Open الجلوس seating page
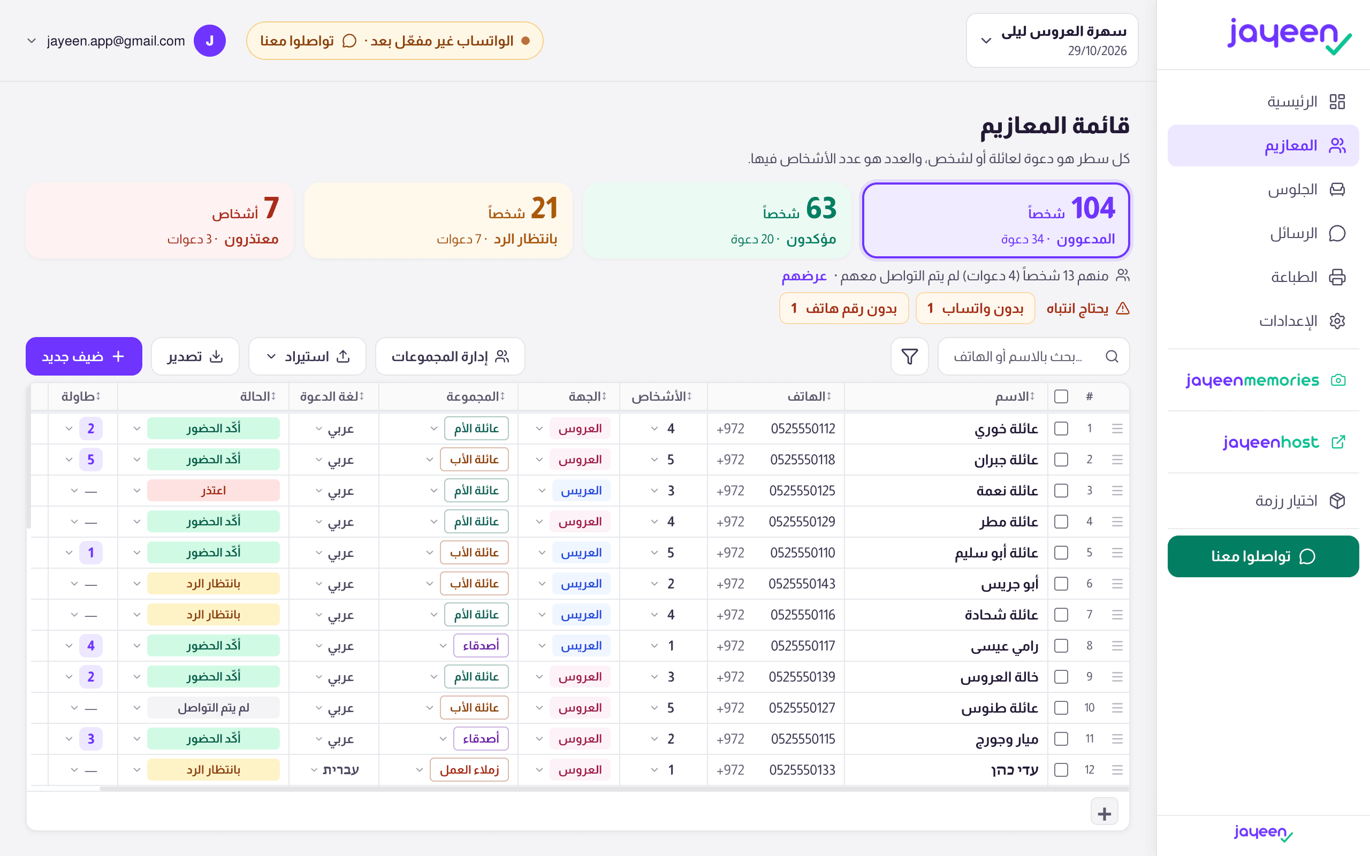1370x856 pixels. coord(1263,189)
